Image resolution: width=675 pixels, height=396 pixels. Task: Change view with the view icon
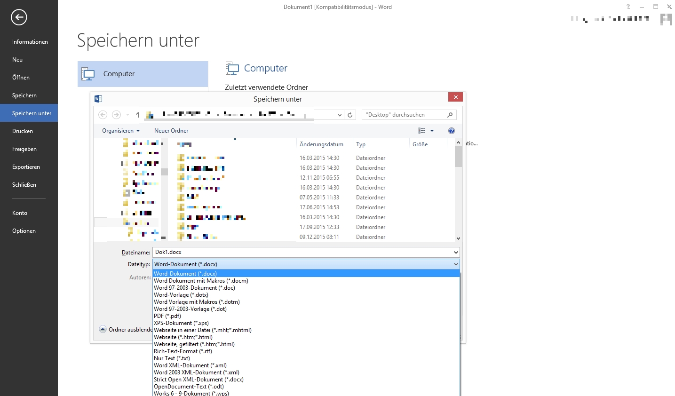(422, 131)
